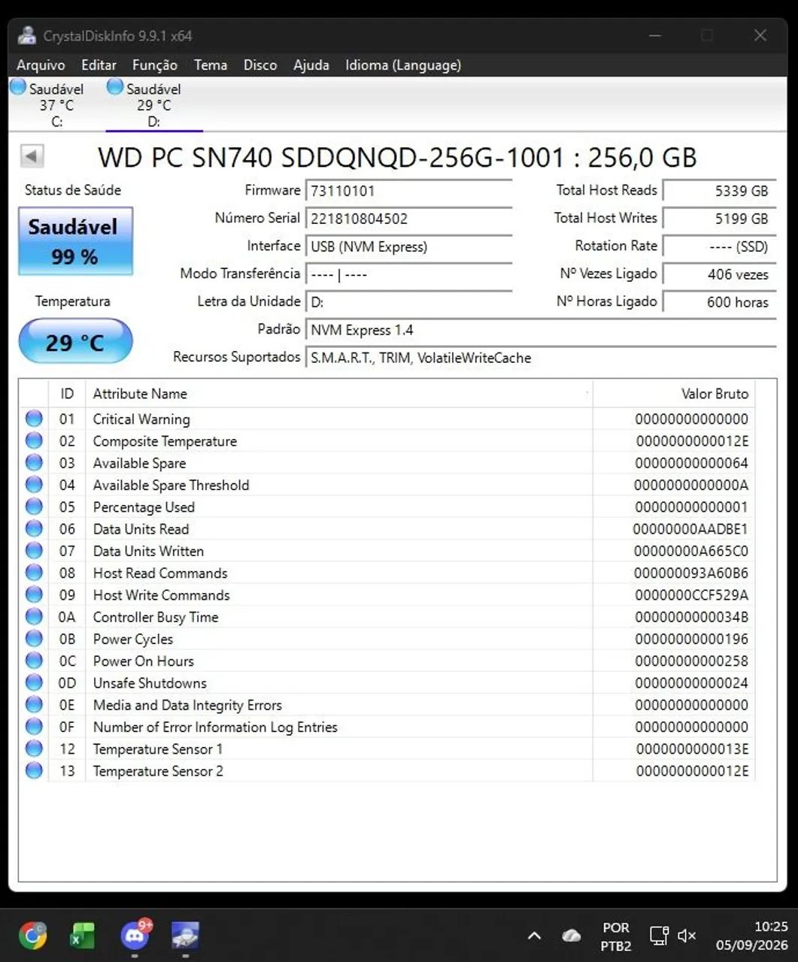
Task: Click the Recursos Suportados field
Action: 541,358
